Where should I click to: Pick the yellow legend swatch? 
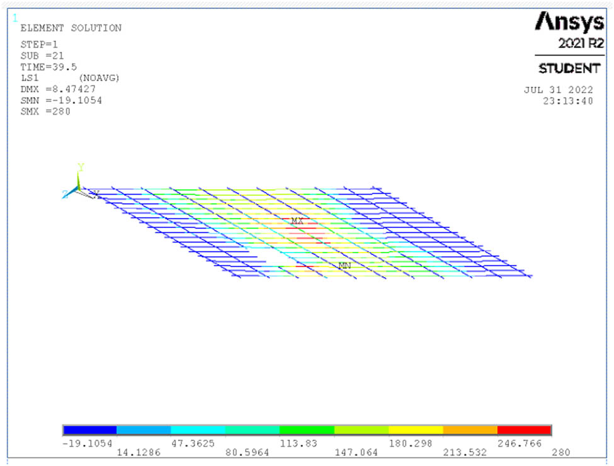(416, 430)
